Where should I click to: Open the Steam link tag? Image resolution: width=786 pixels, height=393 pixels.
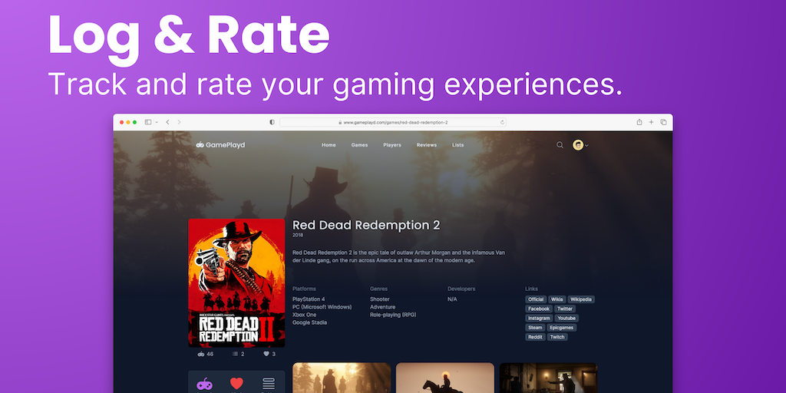click(x=535, y=328)
